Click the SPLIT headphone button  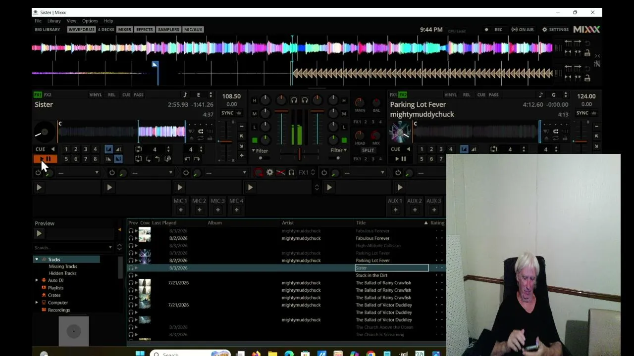368,150
